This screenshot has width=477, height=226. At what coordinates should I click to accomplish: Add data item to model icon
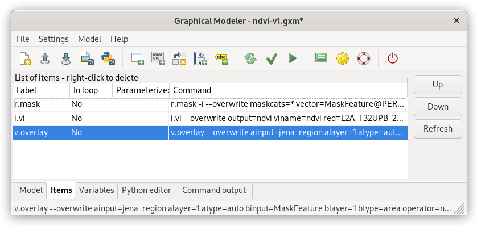pos(158,58)
